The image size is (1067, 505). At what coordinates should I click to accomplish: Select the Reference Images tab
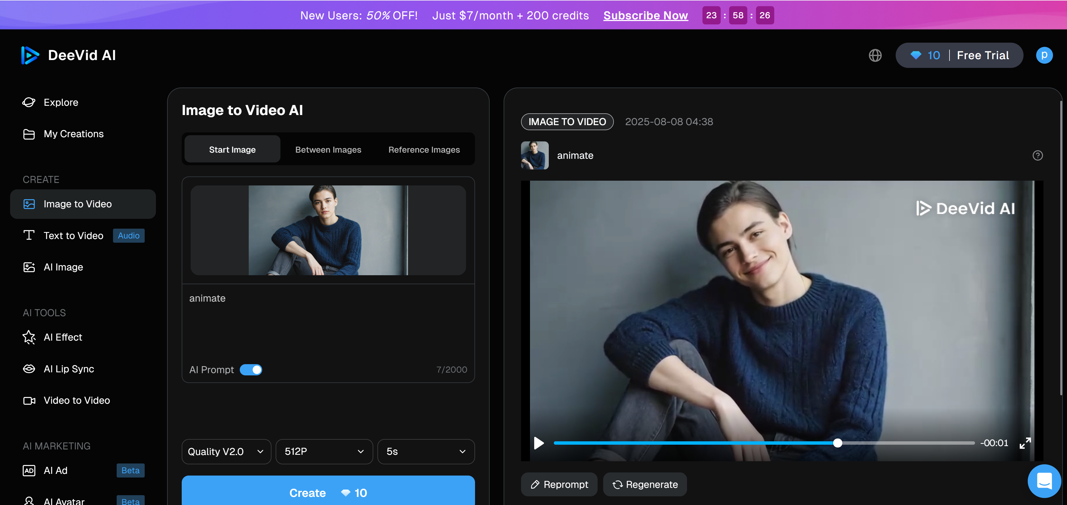coord(424,150)
